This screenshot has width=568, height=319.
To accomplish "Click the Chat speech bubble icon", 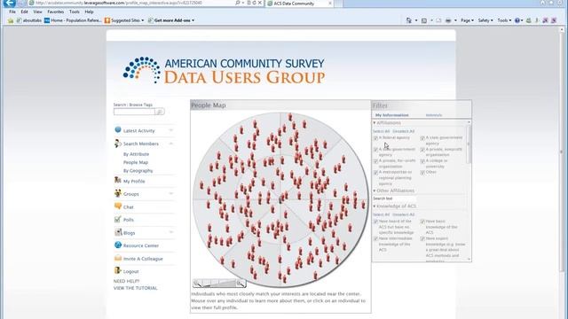I will tap(118, 206).
